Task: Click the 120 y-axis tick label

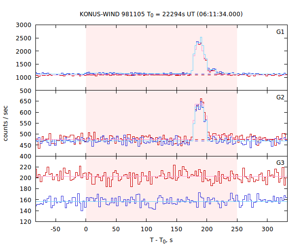Action: [26, 222]
